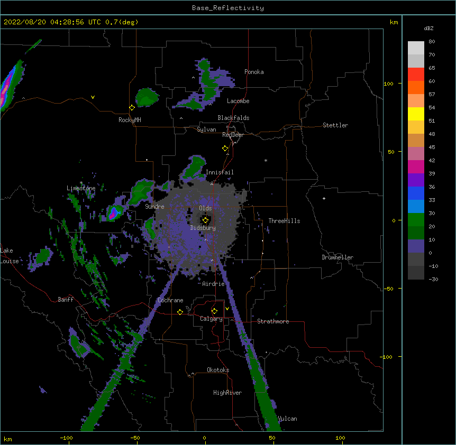The height and width of the screenshot is (445, 456).
Task: Click the yellow 51-54 dBZ legend swatch
Action: click(416, 114)
